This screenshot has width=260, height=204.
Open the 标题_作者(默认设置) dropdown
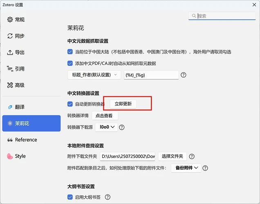point(94,75)
